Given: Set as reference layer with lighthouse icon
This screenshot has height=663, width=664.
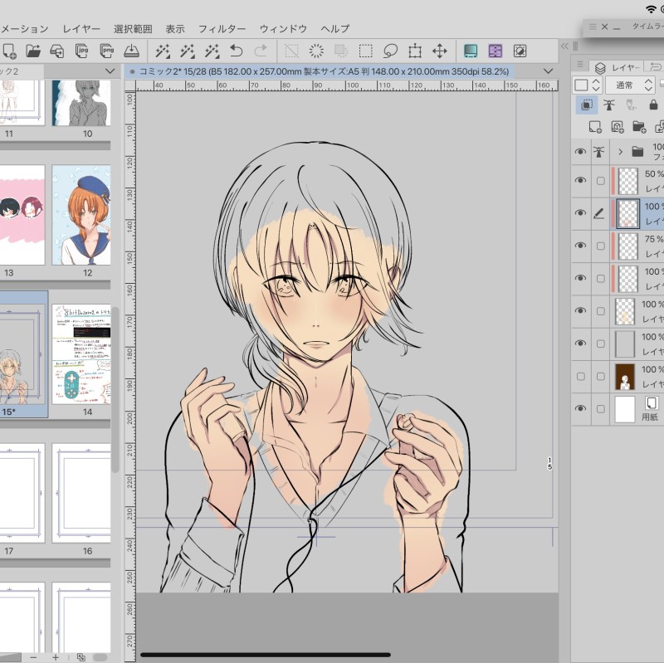Looking at the screenshot, I should [x=609, y=105].
